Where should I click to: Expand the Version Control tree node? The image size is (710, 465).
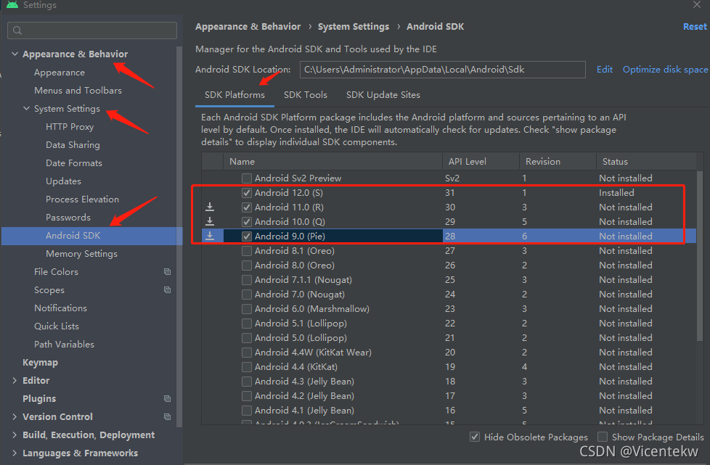[x=15, y=416]
